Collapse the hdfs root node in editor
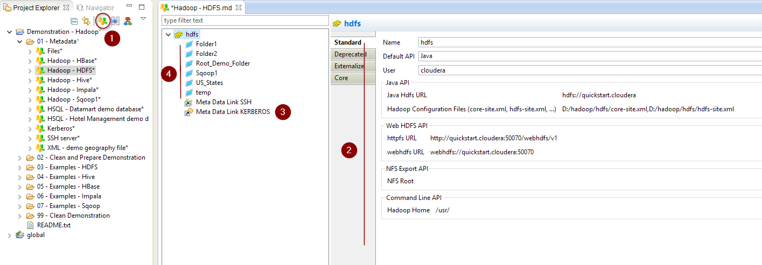This screenshot has width=762, height=265. point(168,34)
